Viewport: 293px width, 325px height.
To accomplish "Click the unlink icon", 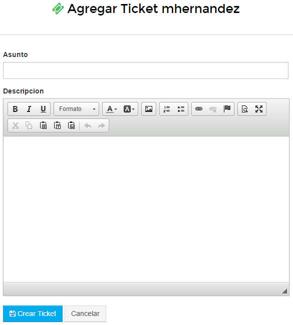I will [x=213, y=109].
